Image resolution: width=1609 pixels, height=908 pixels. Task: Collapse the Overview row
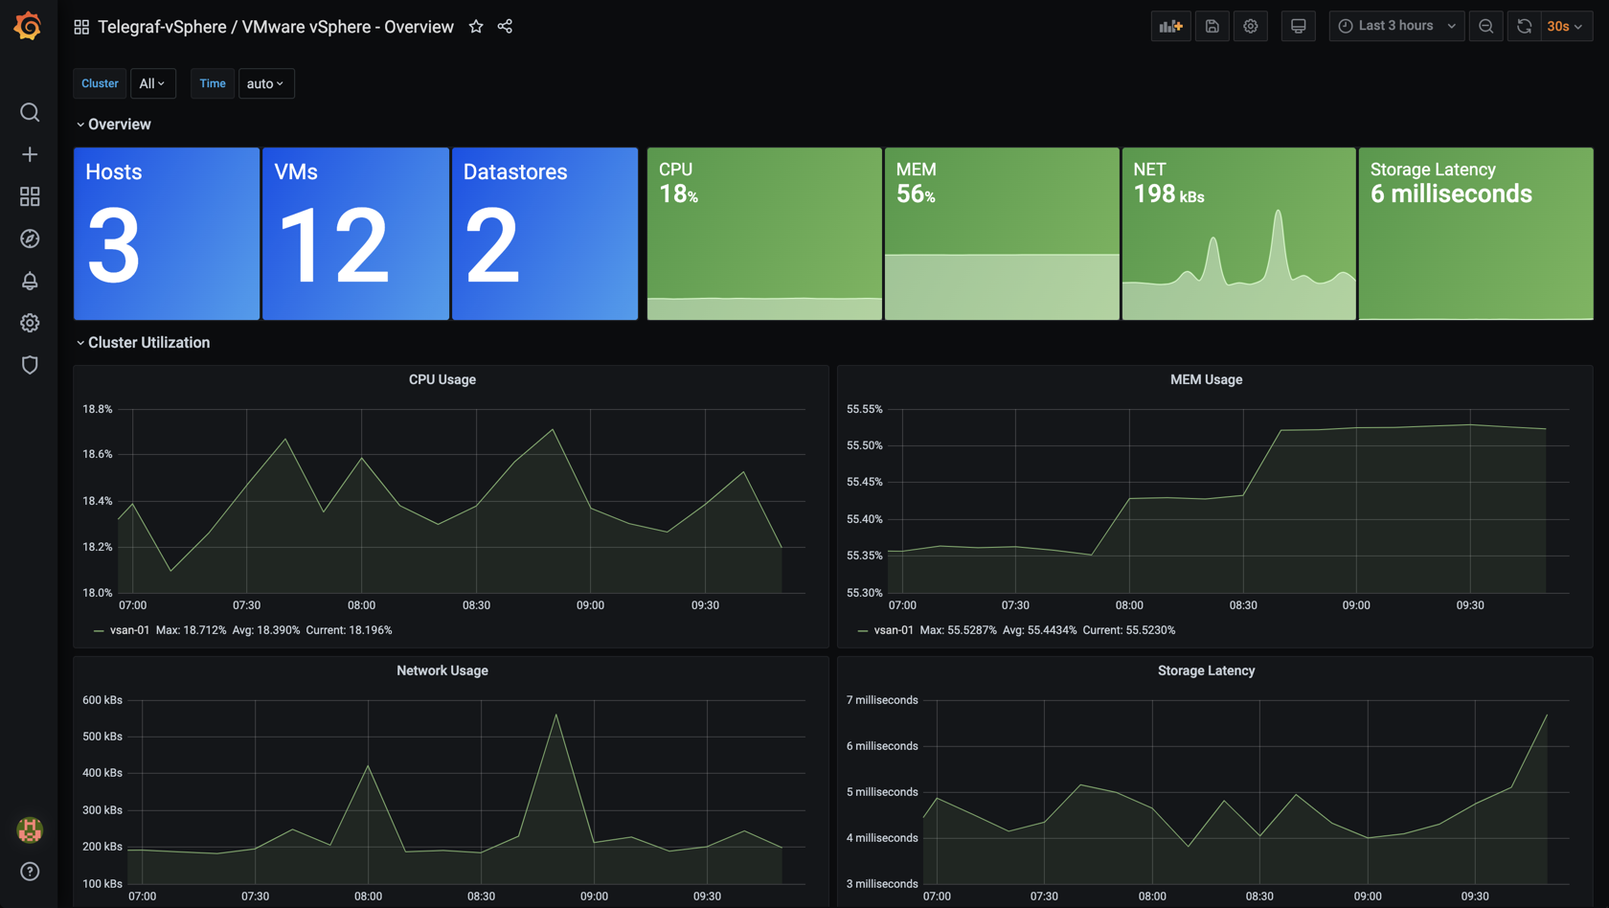tap(114, 124)
